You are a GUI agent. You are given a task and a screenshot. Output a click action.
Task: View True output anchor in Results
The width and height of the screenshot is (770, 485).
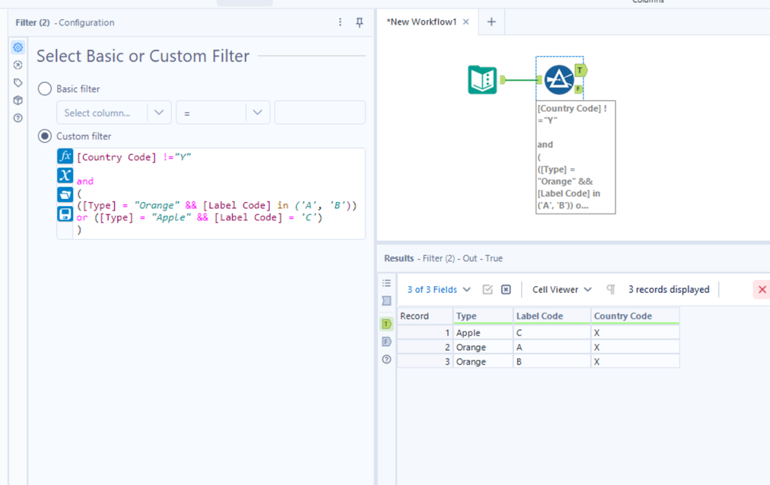[x=386, y=324]
